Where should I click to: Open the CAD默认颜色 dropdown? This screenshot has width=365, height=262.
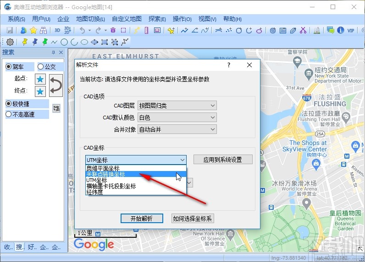click(177, 118)
